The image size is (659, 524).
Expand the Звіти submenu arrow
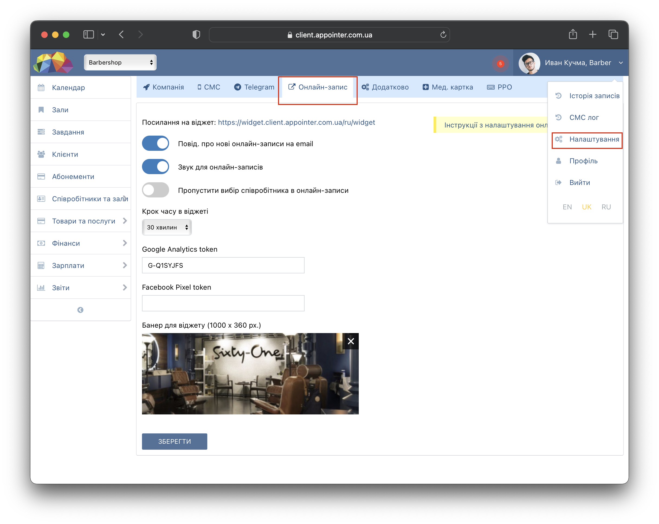click(x=125, y=287)
